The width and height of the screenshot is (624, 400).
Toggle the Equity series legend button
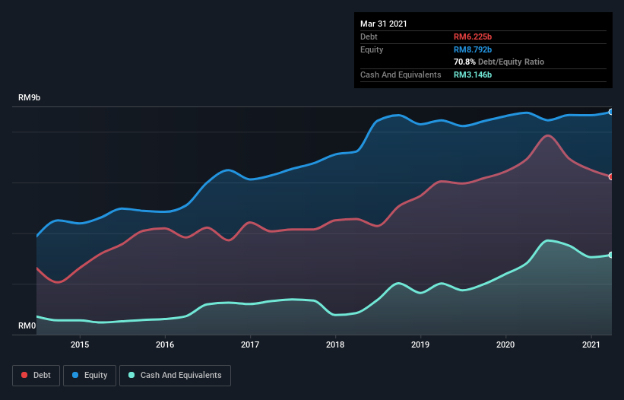pos(90,376)
